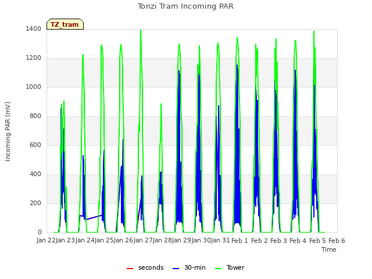372x279 pixels.
Task: Click the green Tower legend swatch
Action: click(218, 269)
